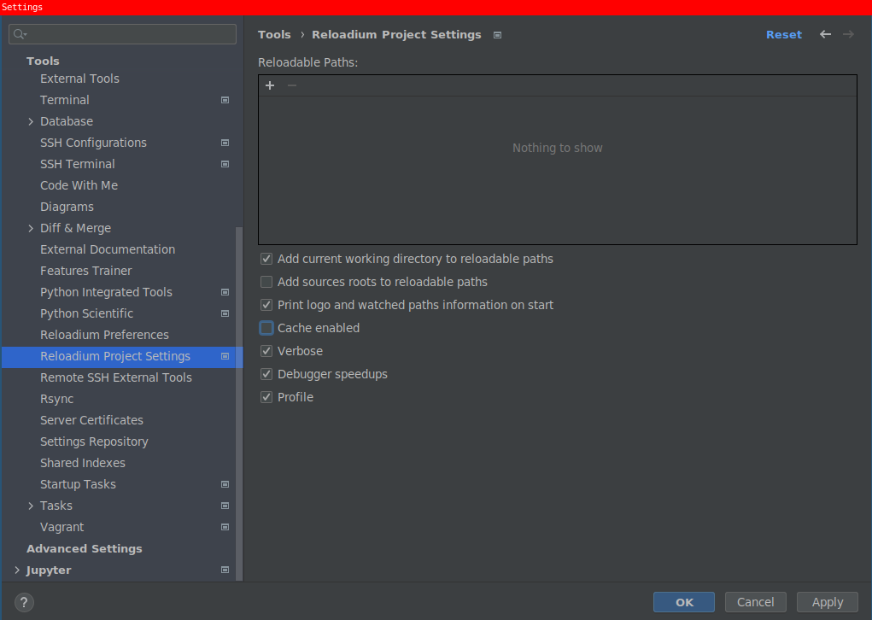Click the search magnifier icon
This screenshot has height=620, width=872.
[20, 34]
